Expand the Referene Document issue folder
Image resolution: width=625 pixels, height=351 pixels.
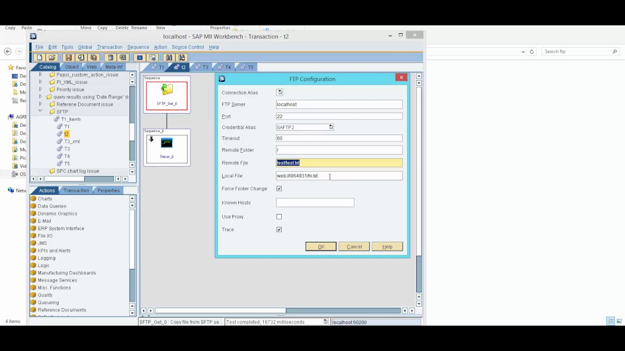coord(40,104)
